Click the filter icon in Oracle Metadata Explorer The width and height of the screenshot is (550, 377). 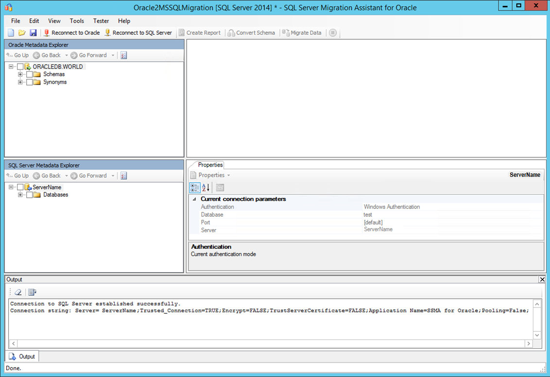[x=124, y=55]
